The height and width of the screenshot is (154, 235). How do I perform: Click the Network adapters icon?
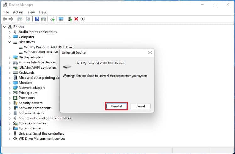pyautogui.click(x=15, y=88)
